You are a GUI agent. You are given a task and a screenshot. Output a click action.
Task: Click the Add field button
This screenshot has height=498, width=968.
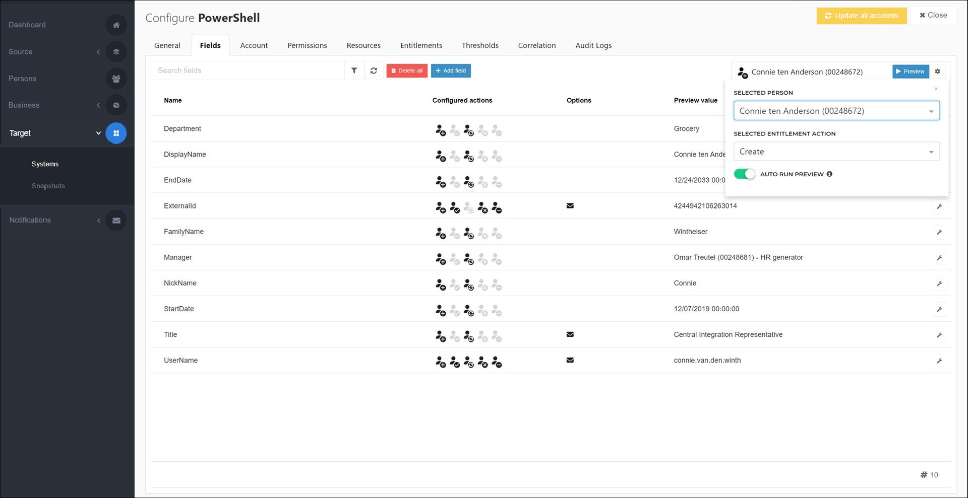click(x=451, y=70)
